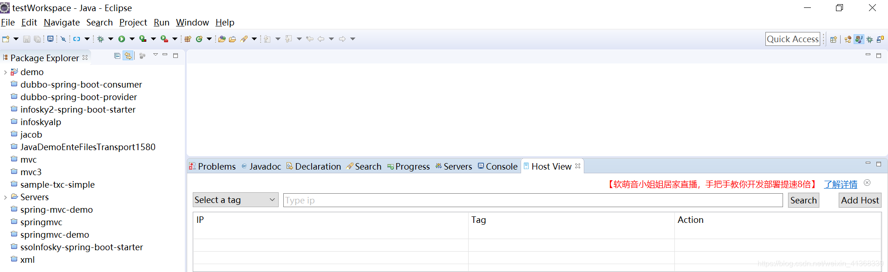Click the Open Task folder icon

pos(232,39)
